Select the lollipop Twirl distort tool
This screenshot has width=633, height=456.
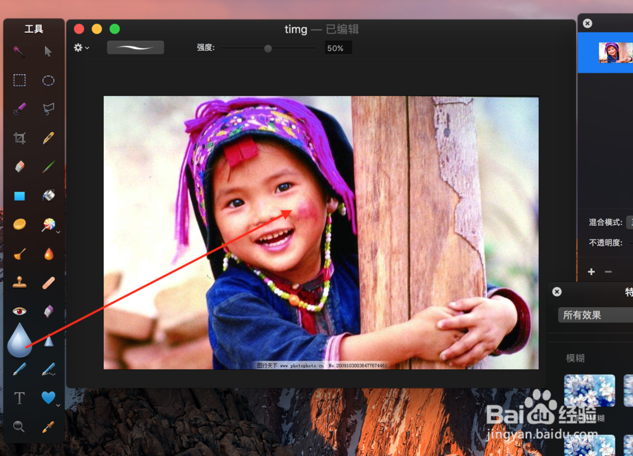(x=48, y=225)
